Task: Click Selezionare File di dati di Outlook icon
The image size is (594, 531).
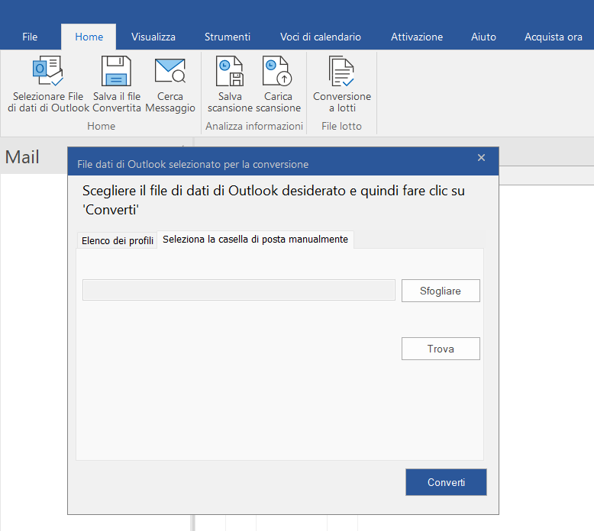Action: click(48, 71)
